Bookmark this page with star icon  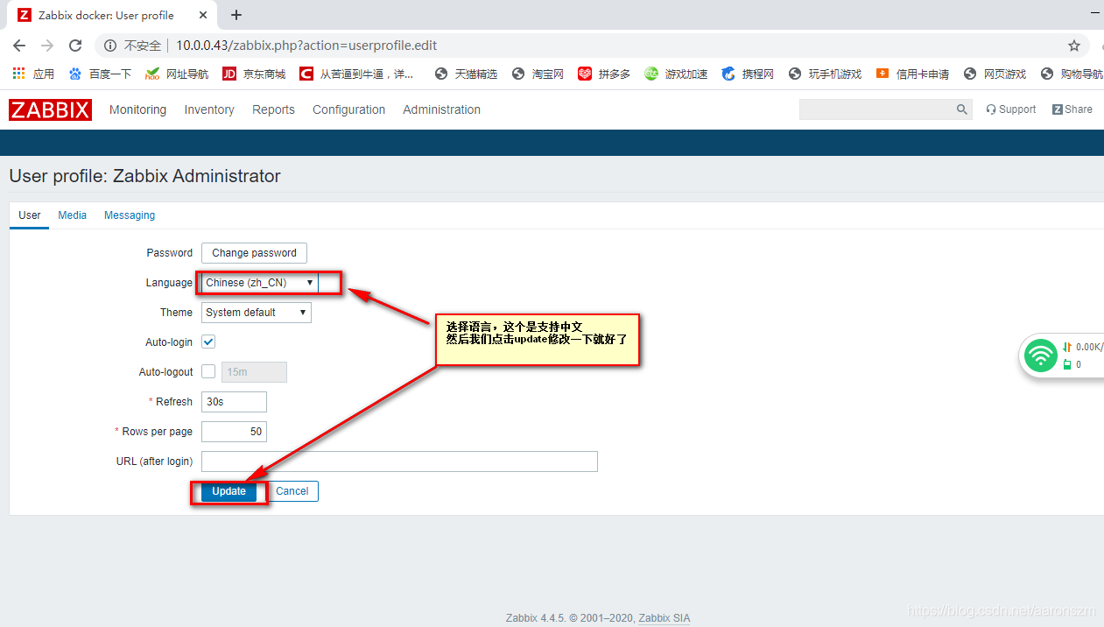coord(1074,46)
